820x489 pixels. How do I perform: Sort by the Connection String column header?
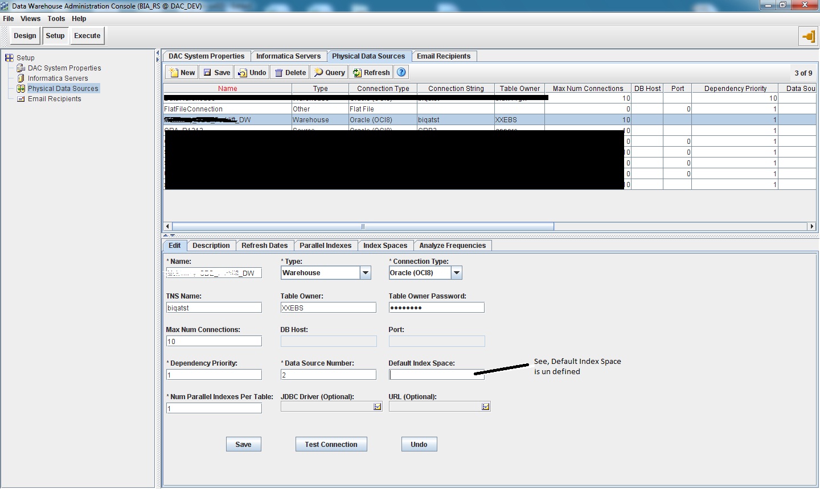(456, 88)
